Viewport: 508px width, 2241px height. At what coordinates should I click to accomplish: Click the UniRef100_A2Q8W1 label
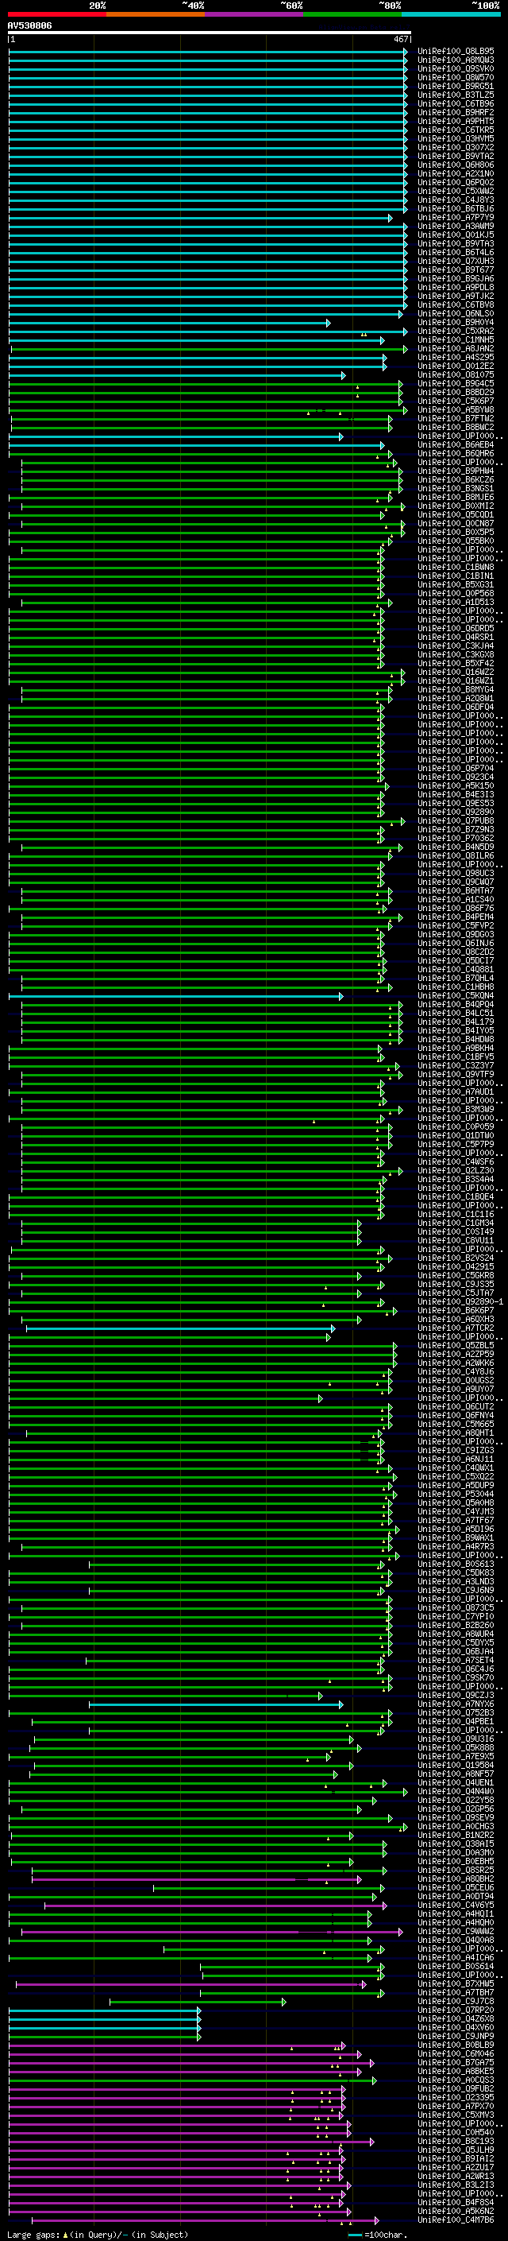(x=456, y=699)
